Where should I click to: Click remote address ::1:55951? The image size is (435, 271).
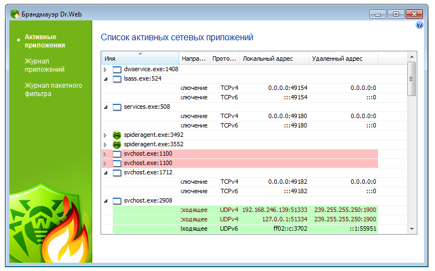363,229
